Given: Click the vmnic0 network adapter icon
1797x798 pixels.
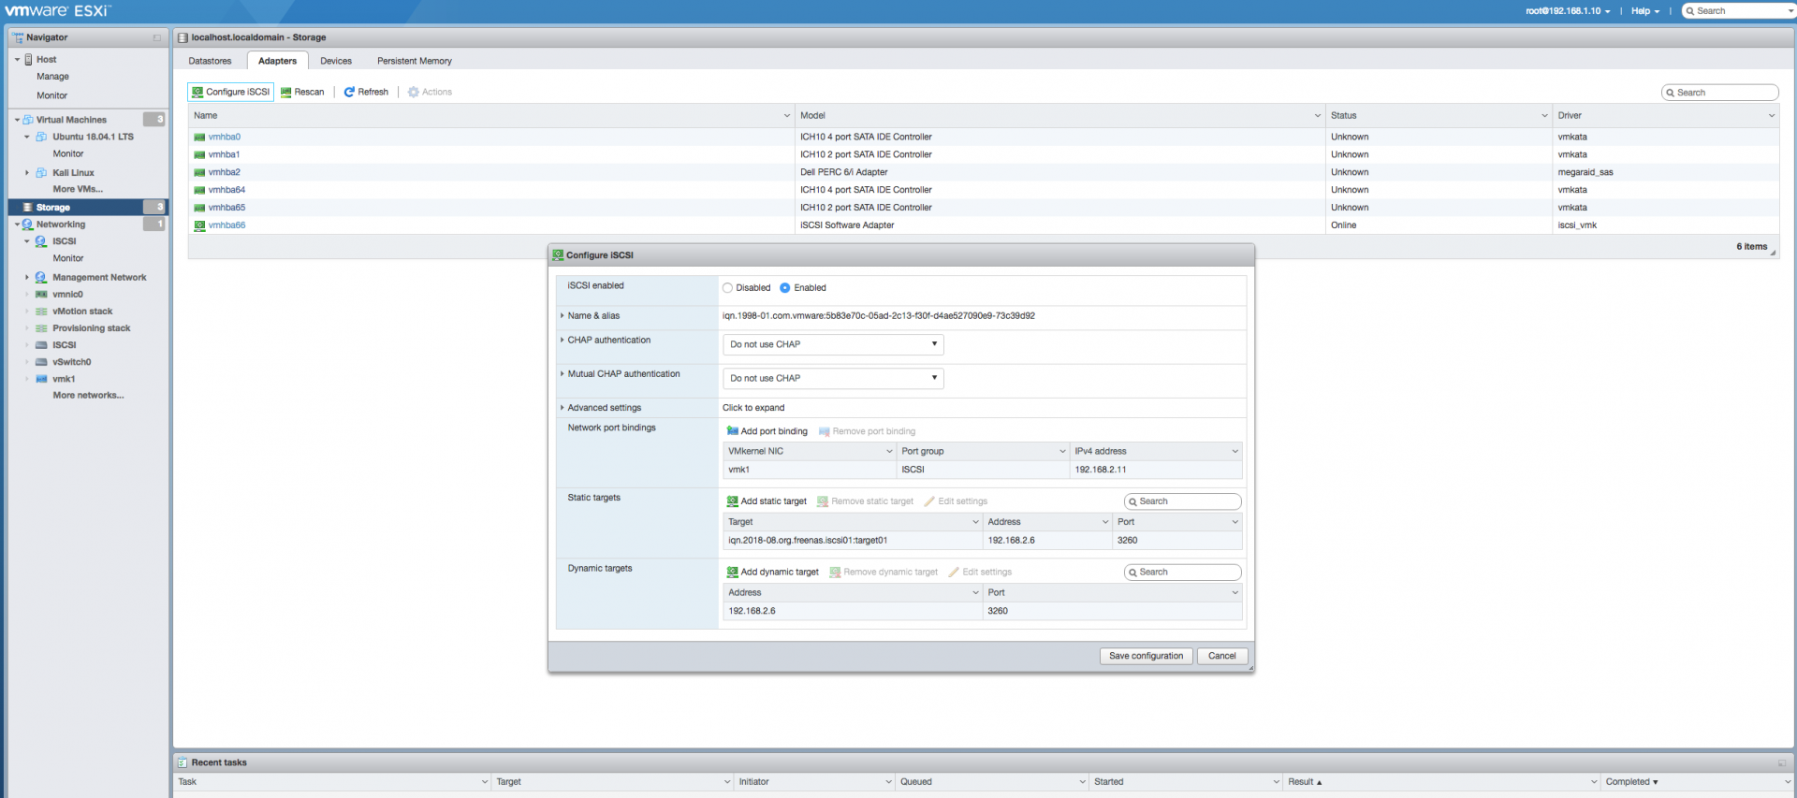Looking at the screenshot, I should (x=41, y=295).
